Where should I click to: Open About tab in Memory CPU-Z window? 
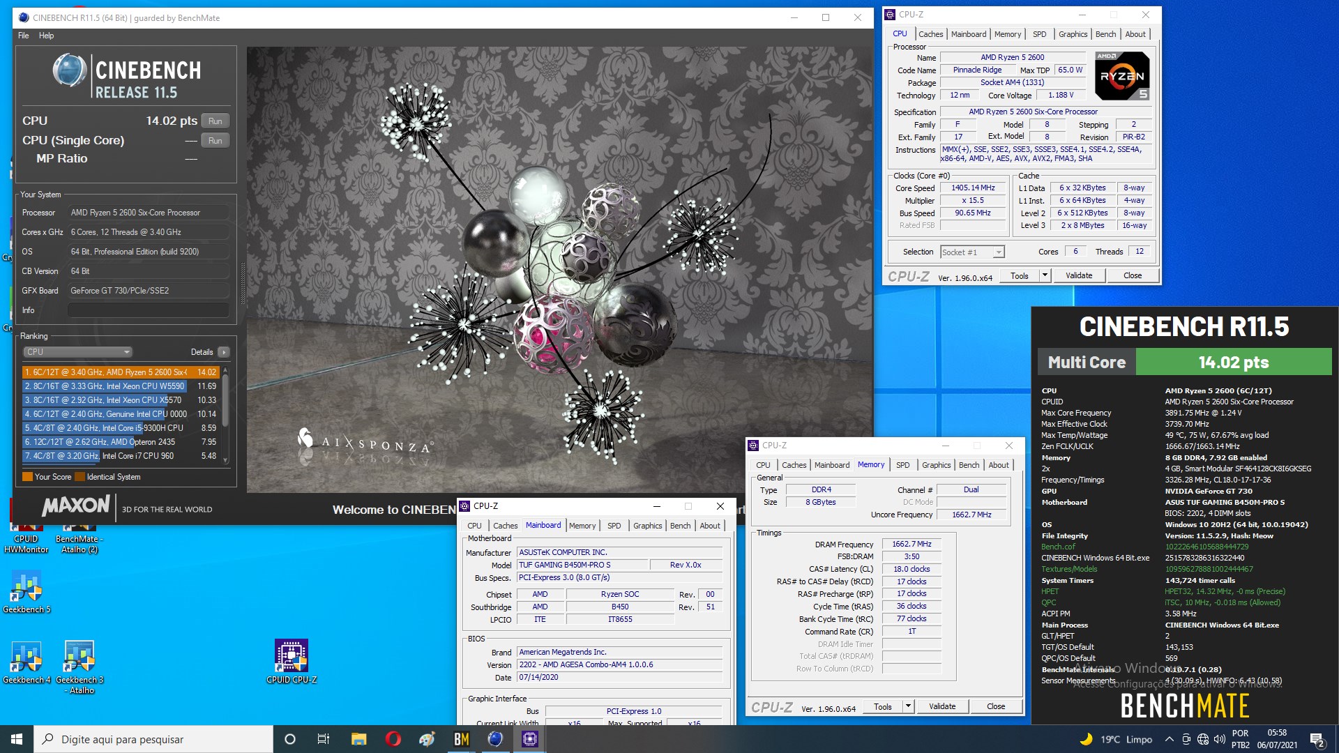[x=998, y=465]
